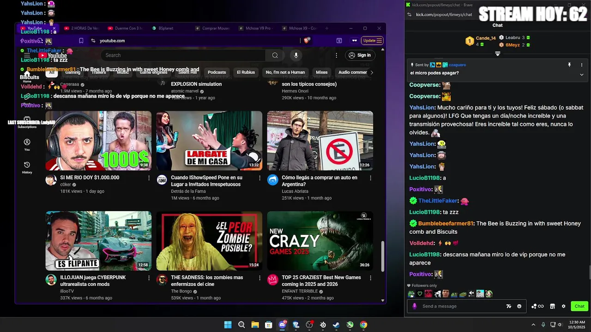Click the 7TV icon in chat input

pos(509,306)
